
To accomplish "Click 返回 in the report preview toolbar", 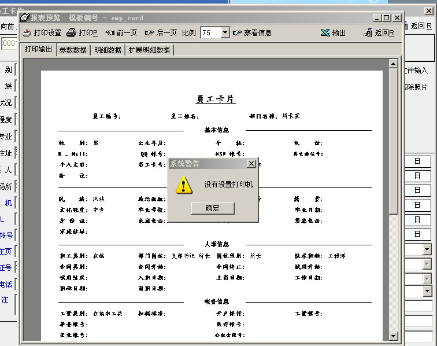I will [x=379, y=33].
